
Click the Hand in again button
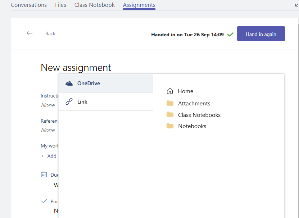click(x=261, y=33)
